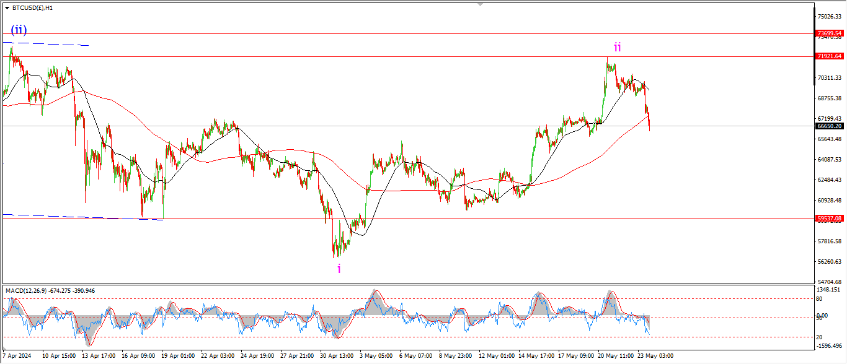Click the red 71921.64 price tag
Viewport: 847px width, 364px height.
click(x=829, y=56)
